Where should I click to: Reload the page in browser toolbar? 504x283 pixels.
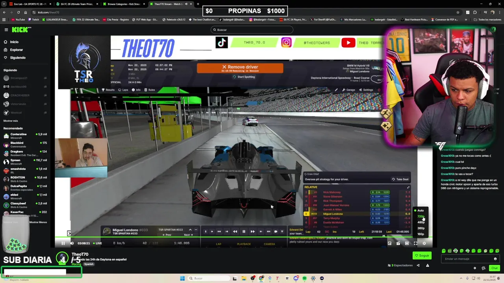(x=18, y=12)
